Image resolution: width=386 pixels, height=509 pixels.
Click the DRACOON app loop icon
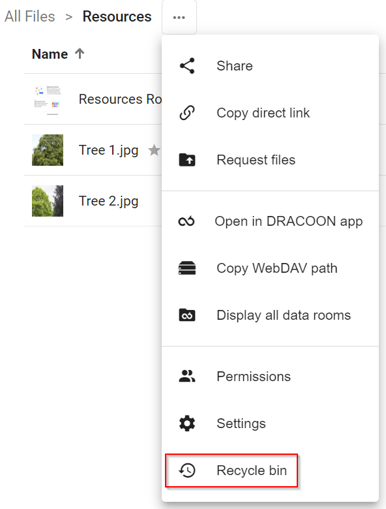(x=186, y=221)
